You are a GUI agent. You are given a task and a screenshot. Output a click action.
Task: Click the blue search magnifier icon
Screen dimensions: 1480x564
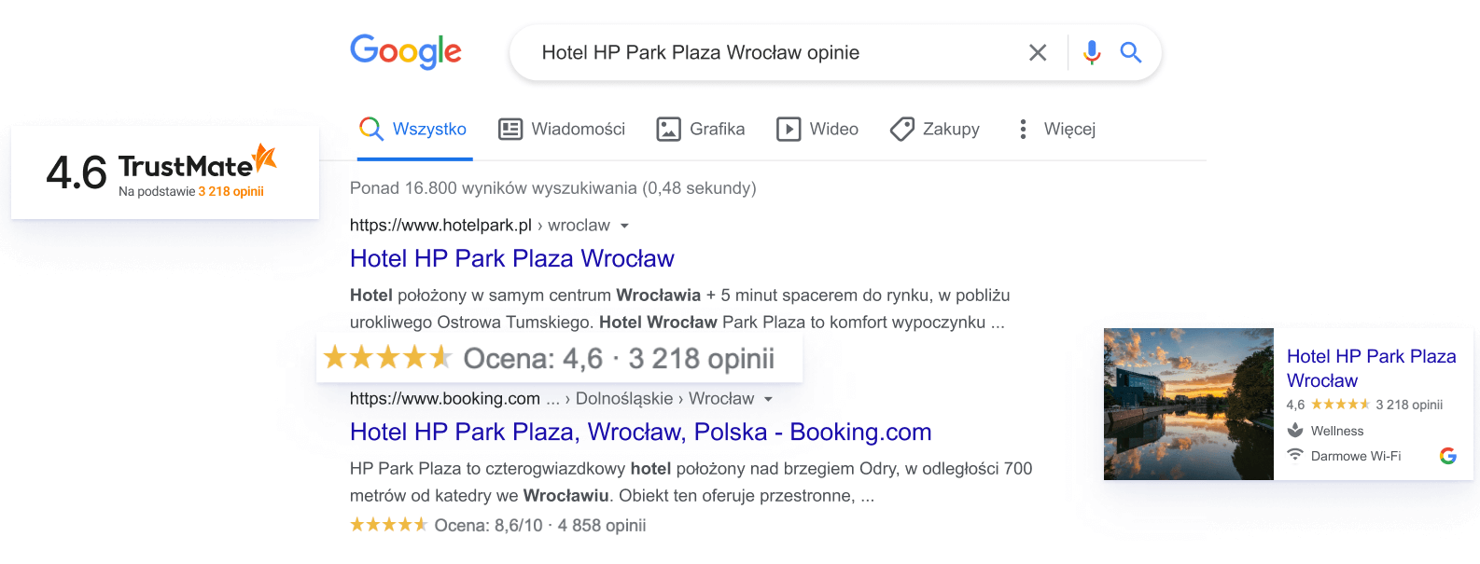(x=1130, y=52)
